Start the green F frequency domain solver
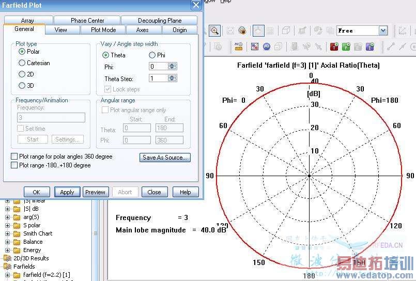The height and width of the screenshot is (281, 416). click(x=346, y=46)
